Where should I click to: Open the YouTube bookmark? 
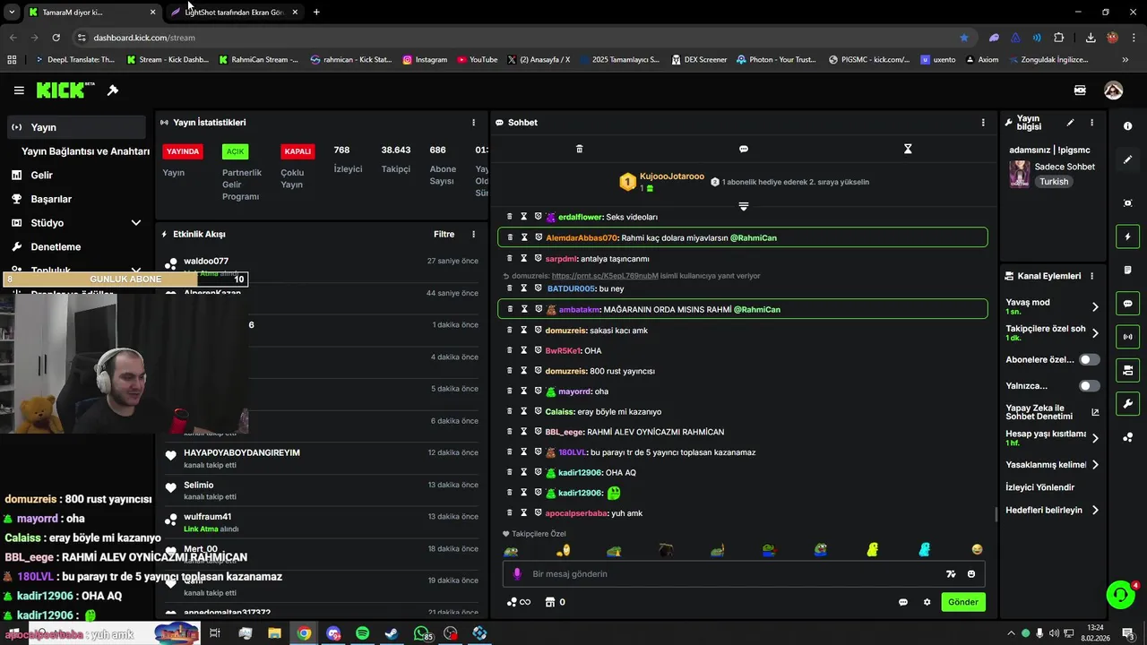pos(478,60)
